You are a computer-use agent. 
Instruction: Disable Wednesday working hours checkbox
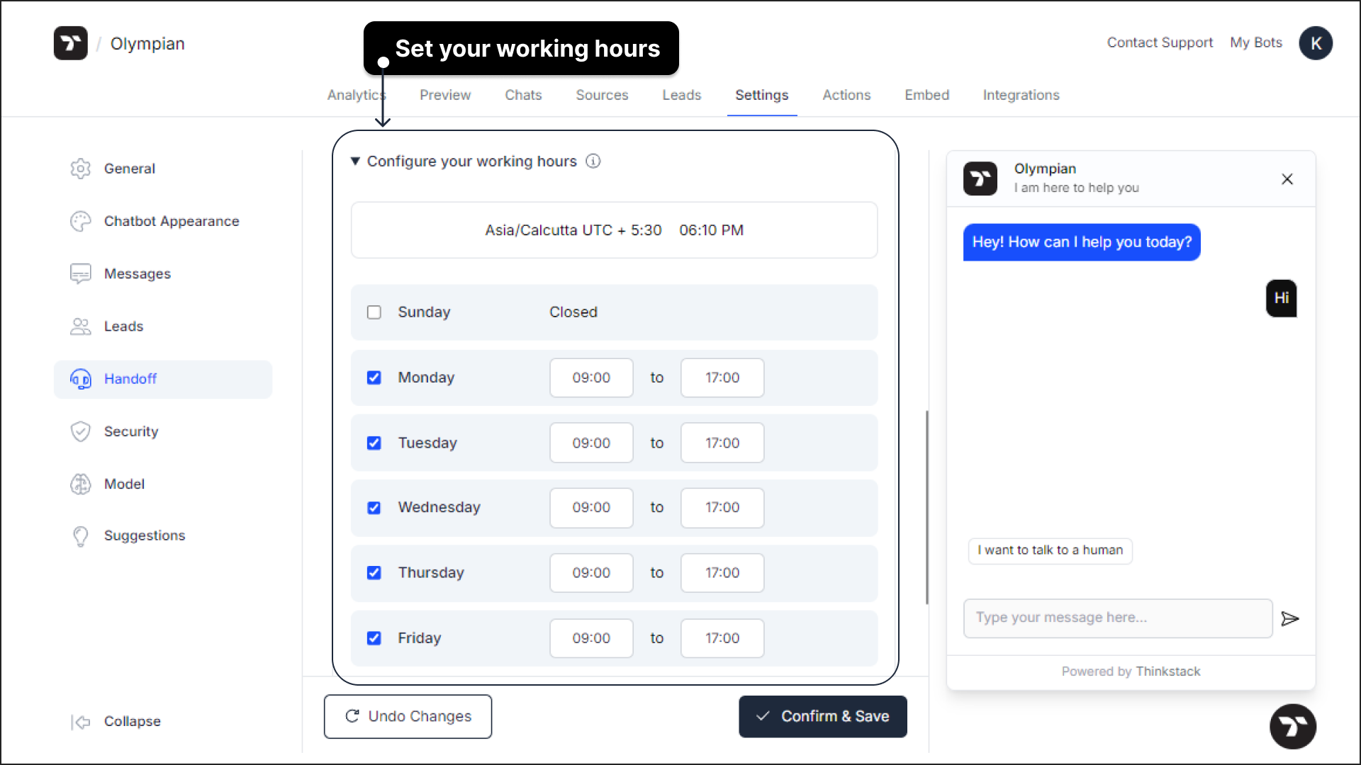[x=374, y=507]
